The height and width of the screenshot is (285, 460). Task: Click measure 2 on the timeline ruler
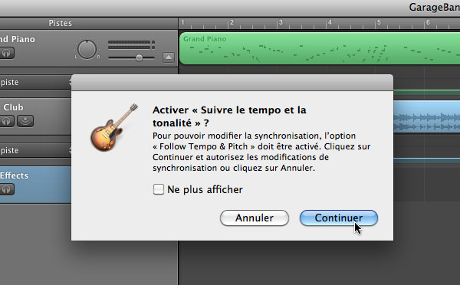(x=232, y=22)
